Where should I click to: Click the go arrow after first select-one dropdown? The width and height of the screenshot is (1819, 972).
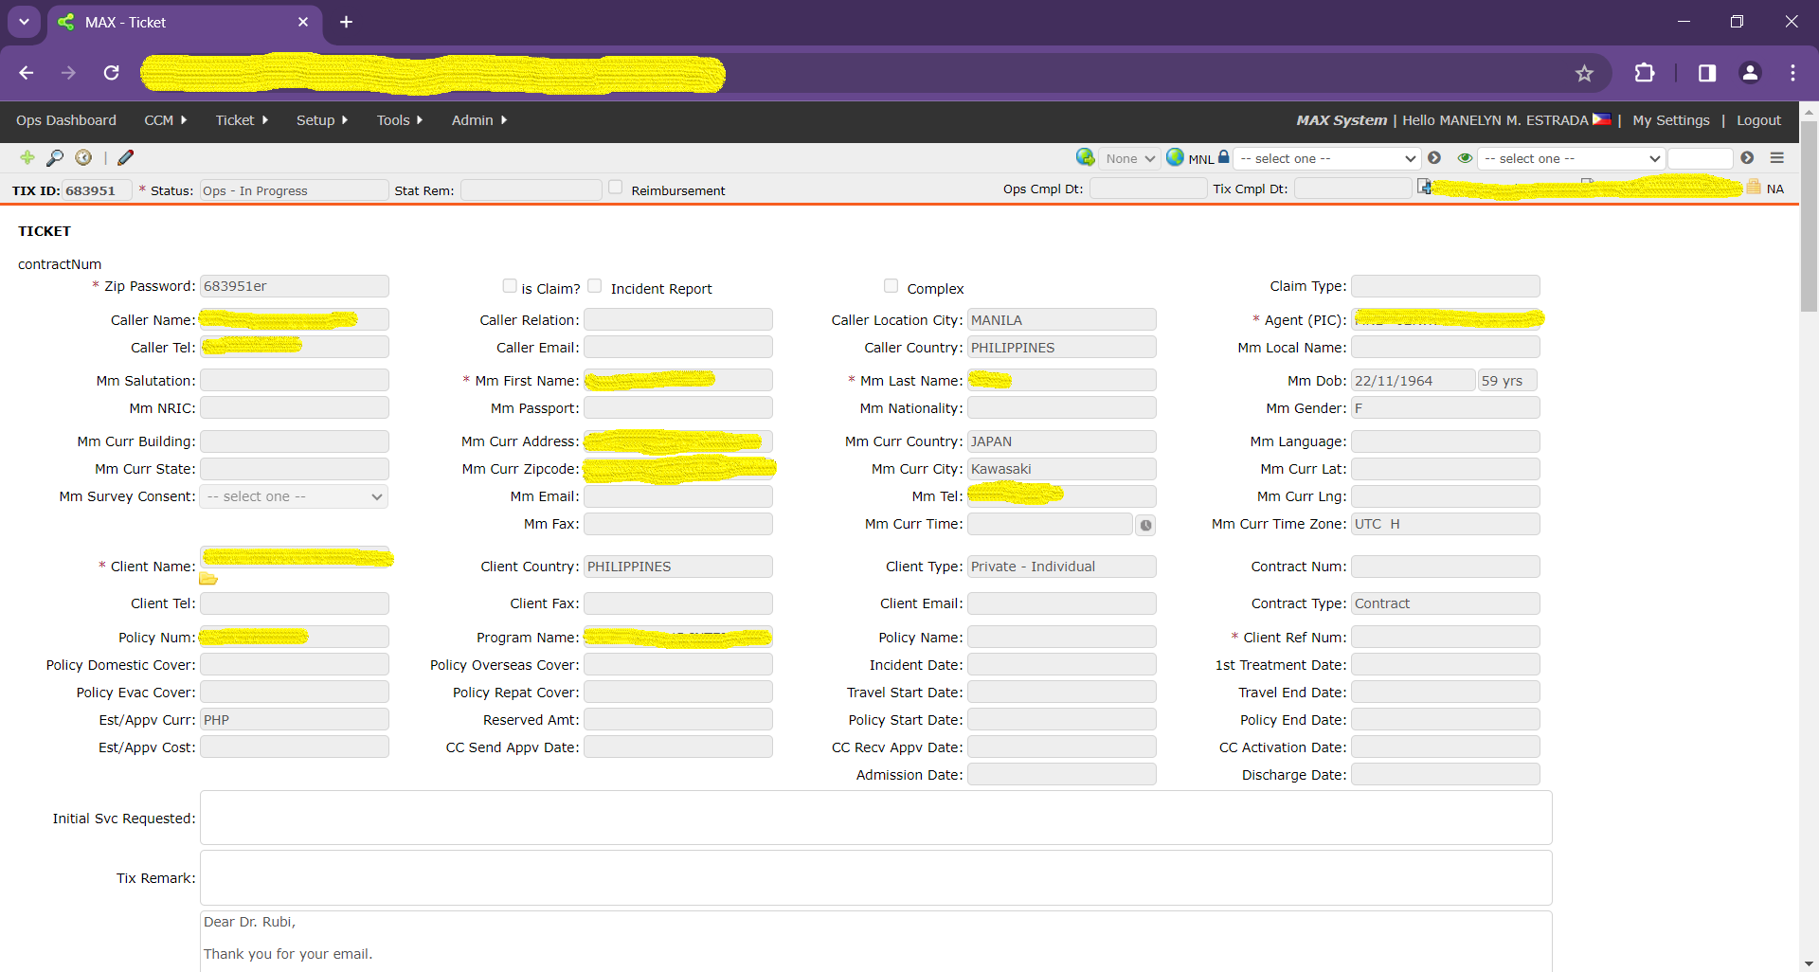click(x=1434, y=158)
